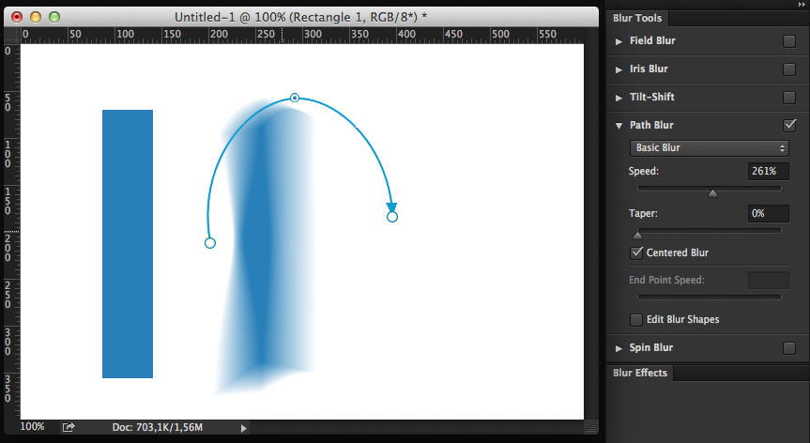Click the Taper percentage input field
810x443 pixels.
768,214
